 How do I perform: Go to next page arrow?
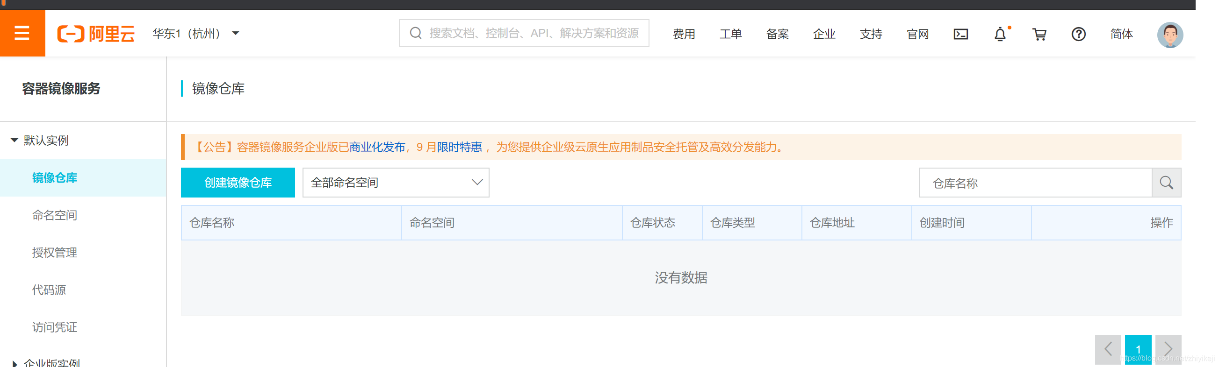[1169, 350]
